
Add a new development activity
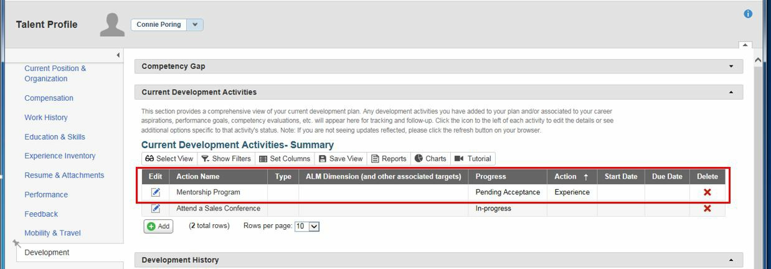(x=158, y=227)
